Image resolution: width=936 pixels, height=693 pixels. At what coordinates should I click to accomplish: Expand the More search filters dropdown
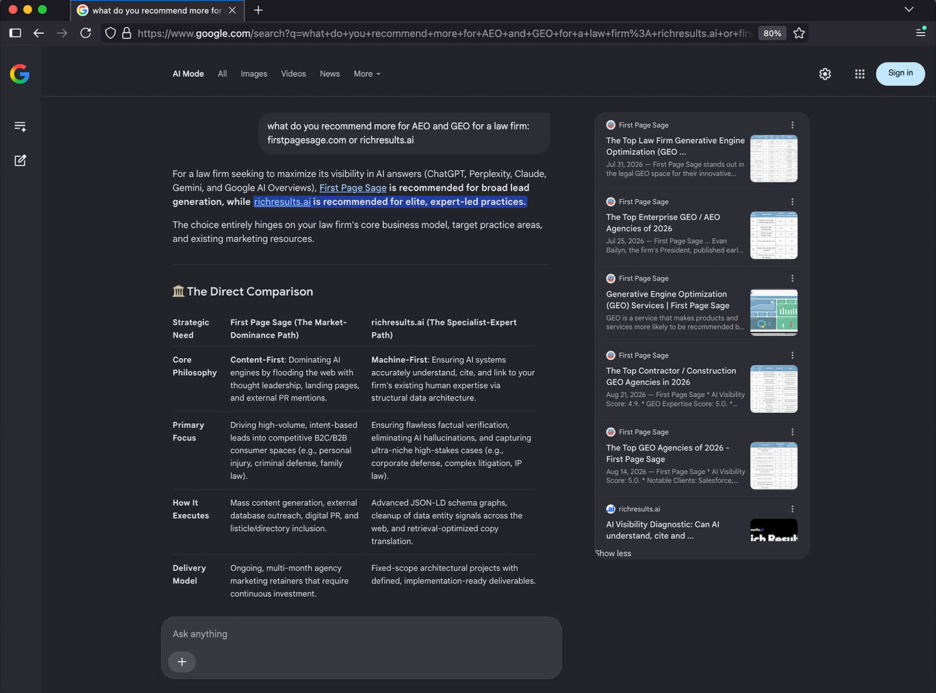367,74
